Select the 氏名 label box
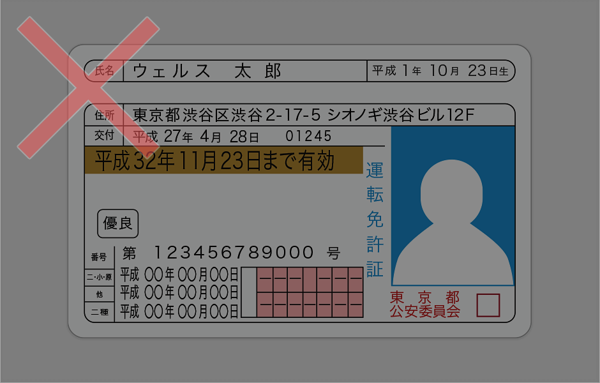The height and width of the screenshot is (383, 600). coord(103,71)
